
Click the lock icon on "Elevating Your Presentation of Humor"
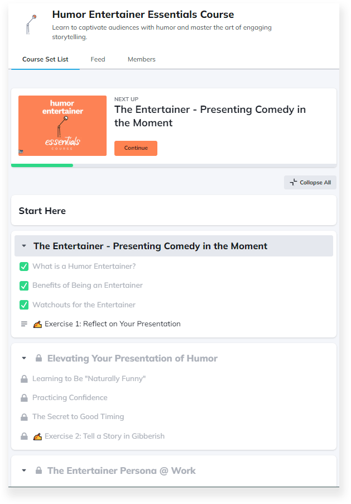(38, 358)
